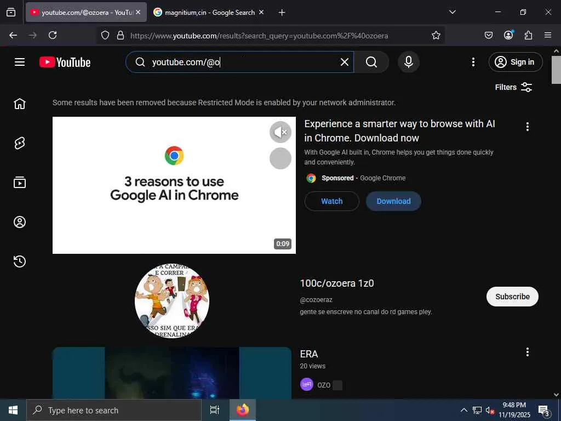Click the browser address bar URL
Viewport: 561px width, 421px height.
pos(259,36)
